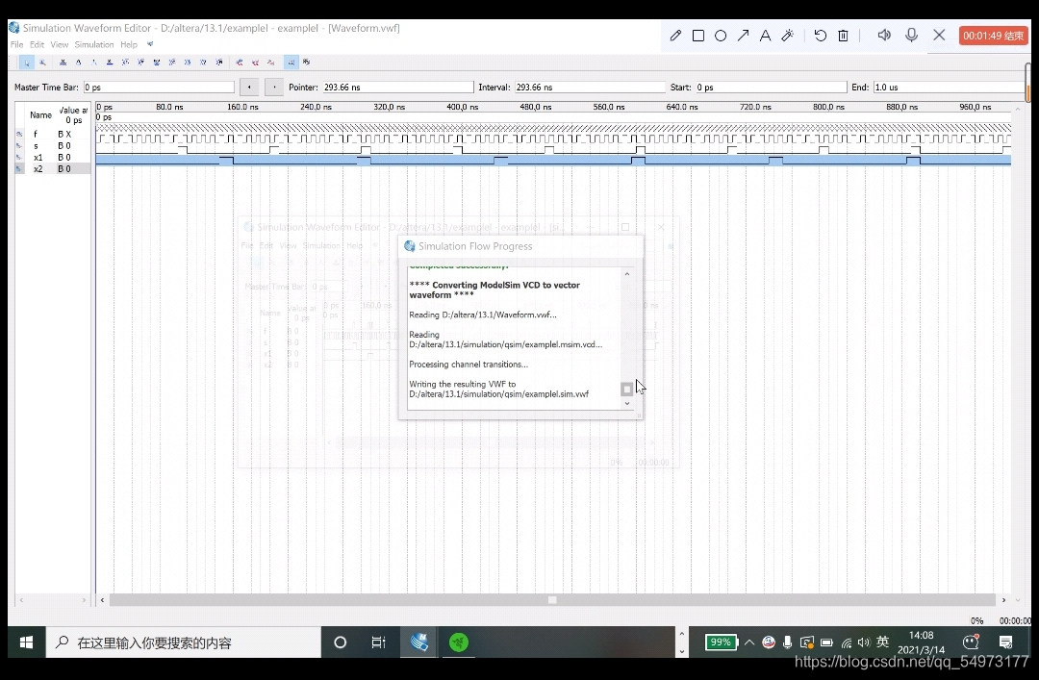Viewport: 1039px width, 680px height.
Task: Select the pencil annotation tool
Action: point(675,36)
